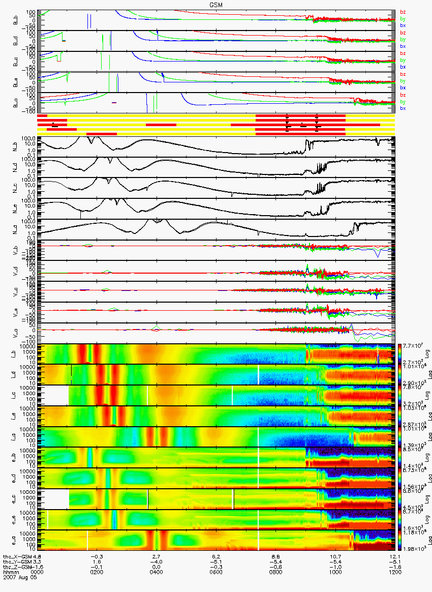The height and width of the screenshot is (592, 432).
Task: Click the e_b panel rainbow colorbar
Action: click(400, 457)
